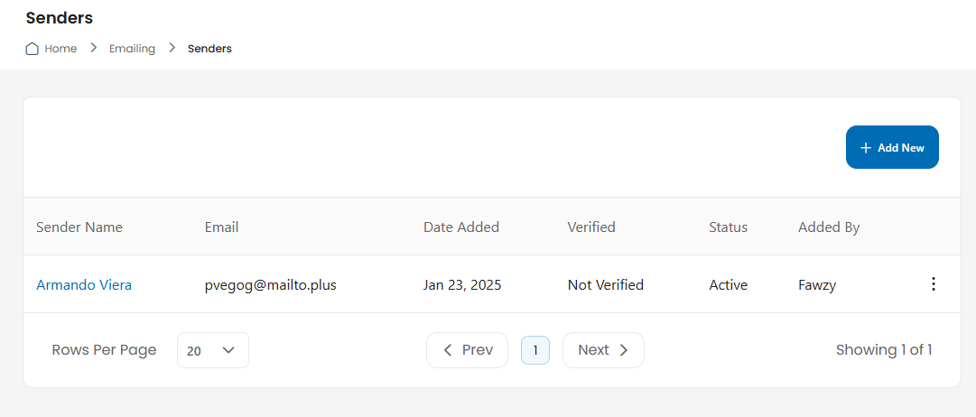
Task: Open the three-dot menu for Armando Viera
Action: pyautogui.click(x=933, y=283)
